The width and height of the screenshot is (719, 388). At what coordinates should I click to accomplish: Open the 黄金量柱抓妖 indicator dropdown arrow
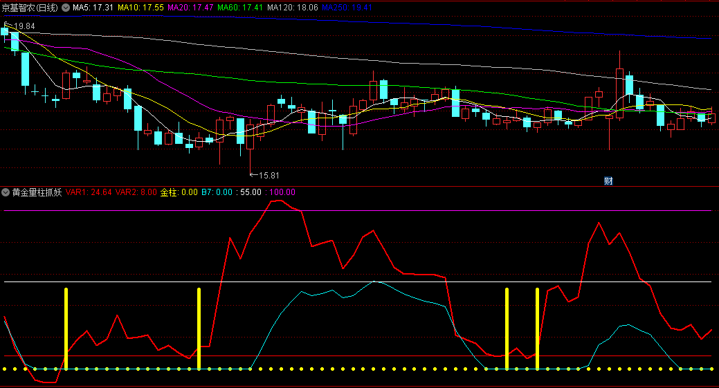6,192
